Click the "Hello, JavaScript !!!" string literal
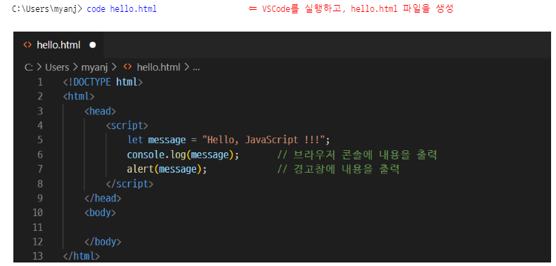 [x=264, y=140]
